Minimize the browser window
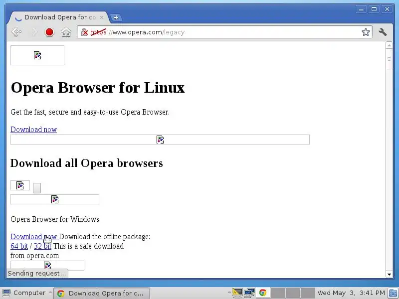 361,9
